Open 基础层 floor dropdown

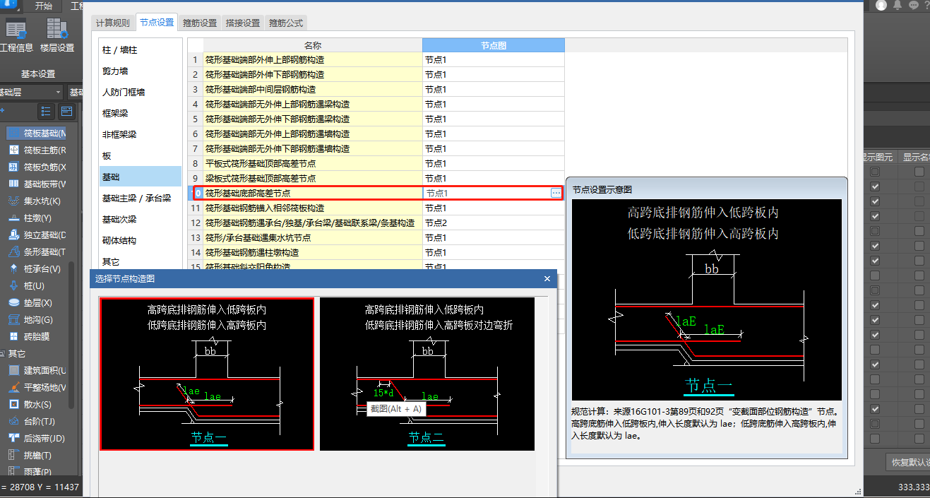(x=31, y=92)
